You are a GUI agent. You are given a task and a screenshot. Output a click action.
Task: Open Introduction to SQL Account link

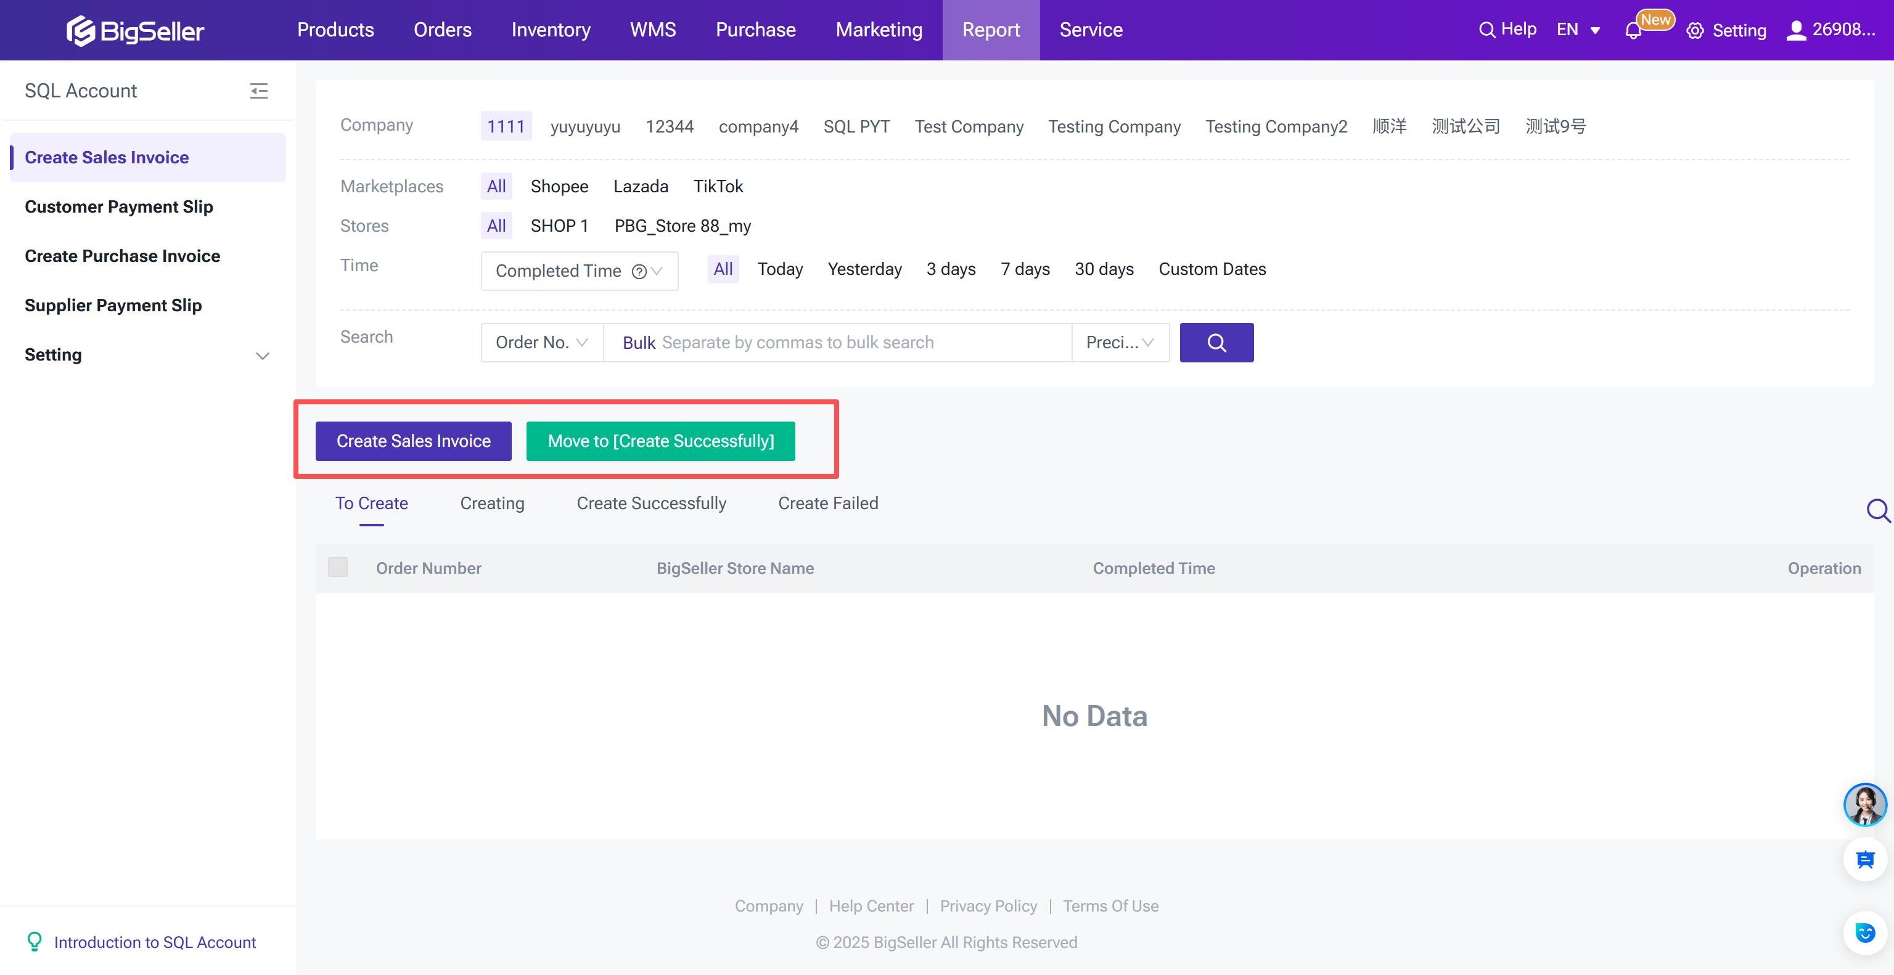(154, 942)
